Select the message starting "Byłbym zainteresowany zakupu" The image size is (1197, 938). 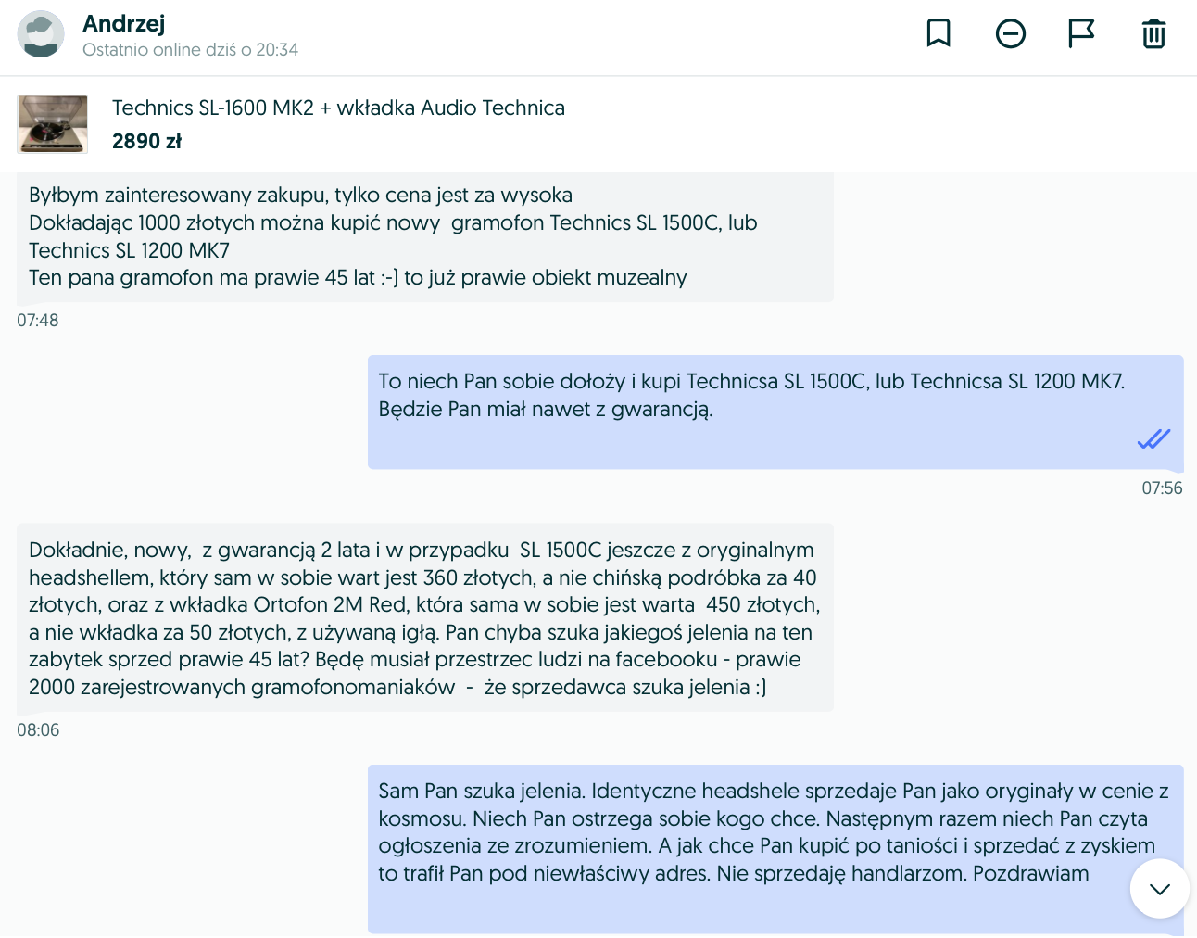point(424,236)
